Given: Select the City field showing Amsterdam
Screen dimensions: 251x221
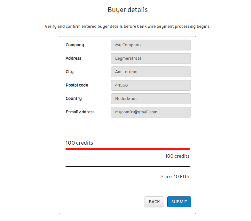Looking at the screenshot, I should (151, 72).
